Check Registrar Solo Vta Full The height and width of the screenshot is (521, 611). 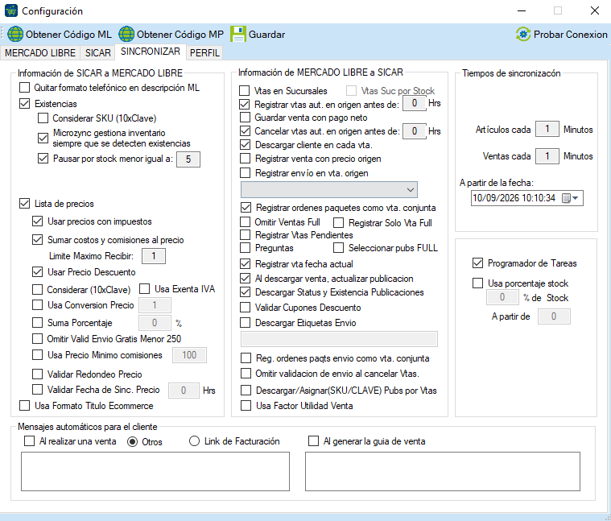tap(339, 223)
